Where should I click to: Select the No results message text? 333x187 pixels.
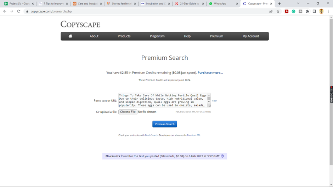[x=163, y=156]
